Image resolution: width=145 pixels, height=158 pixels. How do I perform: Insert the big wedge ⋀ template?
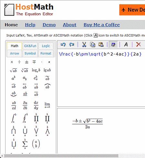click(47, 131)
